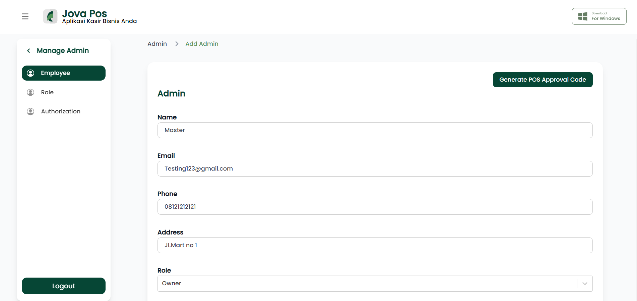The image size is (637, 301).
Task: Click the Role user icon
Action: coord(30,92)
